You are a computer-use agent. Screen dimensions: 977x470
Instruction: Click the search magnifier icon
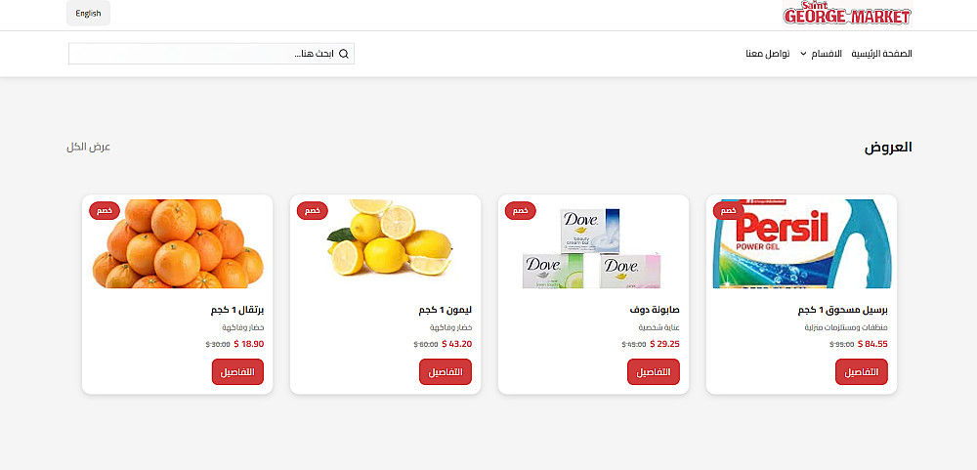[343, 54]
